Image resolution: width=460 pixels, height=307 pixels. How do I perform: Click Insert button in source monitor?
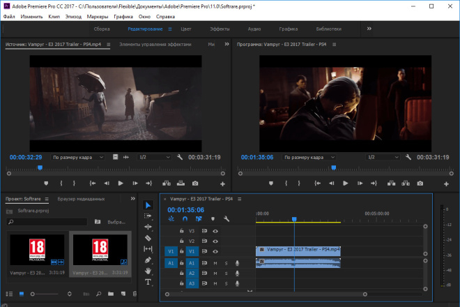tap(167, 184)
